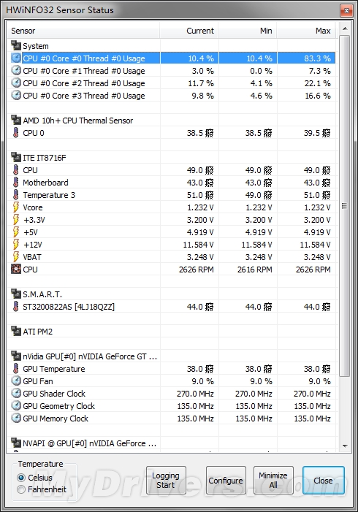Open the Configure dialog

226,480
